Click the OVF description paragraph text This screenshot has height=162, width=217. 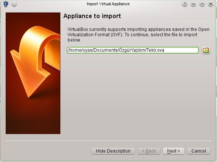[138, 35]
